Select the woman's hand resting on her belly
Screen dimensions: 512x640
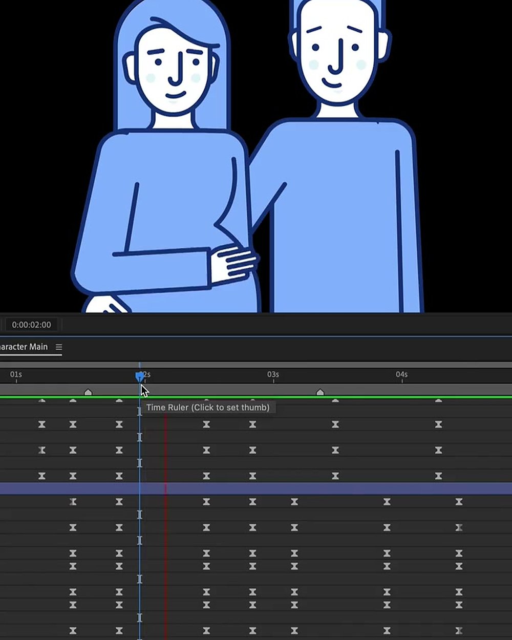[x=233, y=264]
